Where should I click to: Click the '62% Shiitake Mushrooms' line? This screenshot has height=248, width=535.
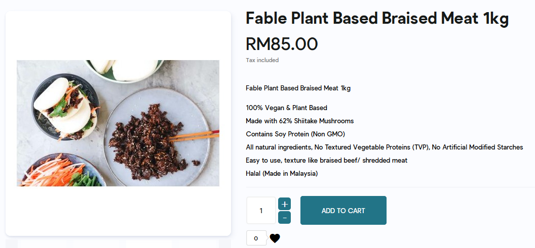click(299, 121)
